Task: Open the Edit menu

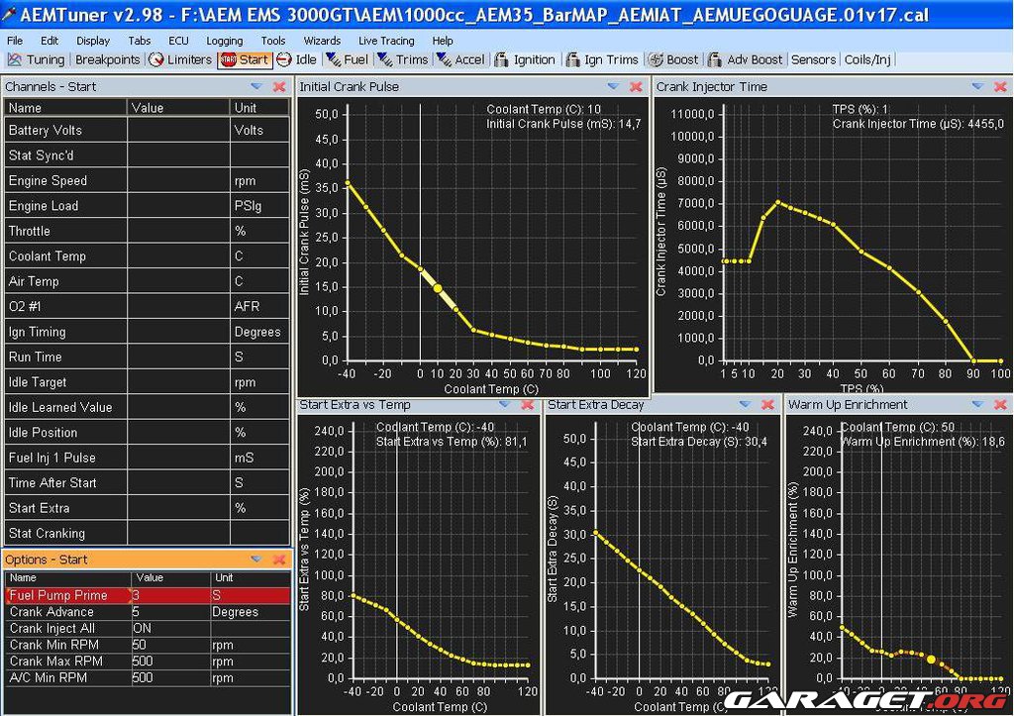Action: 50,41
